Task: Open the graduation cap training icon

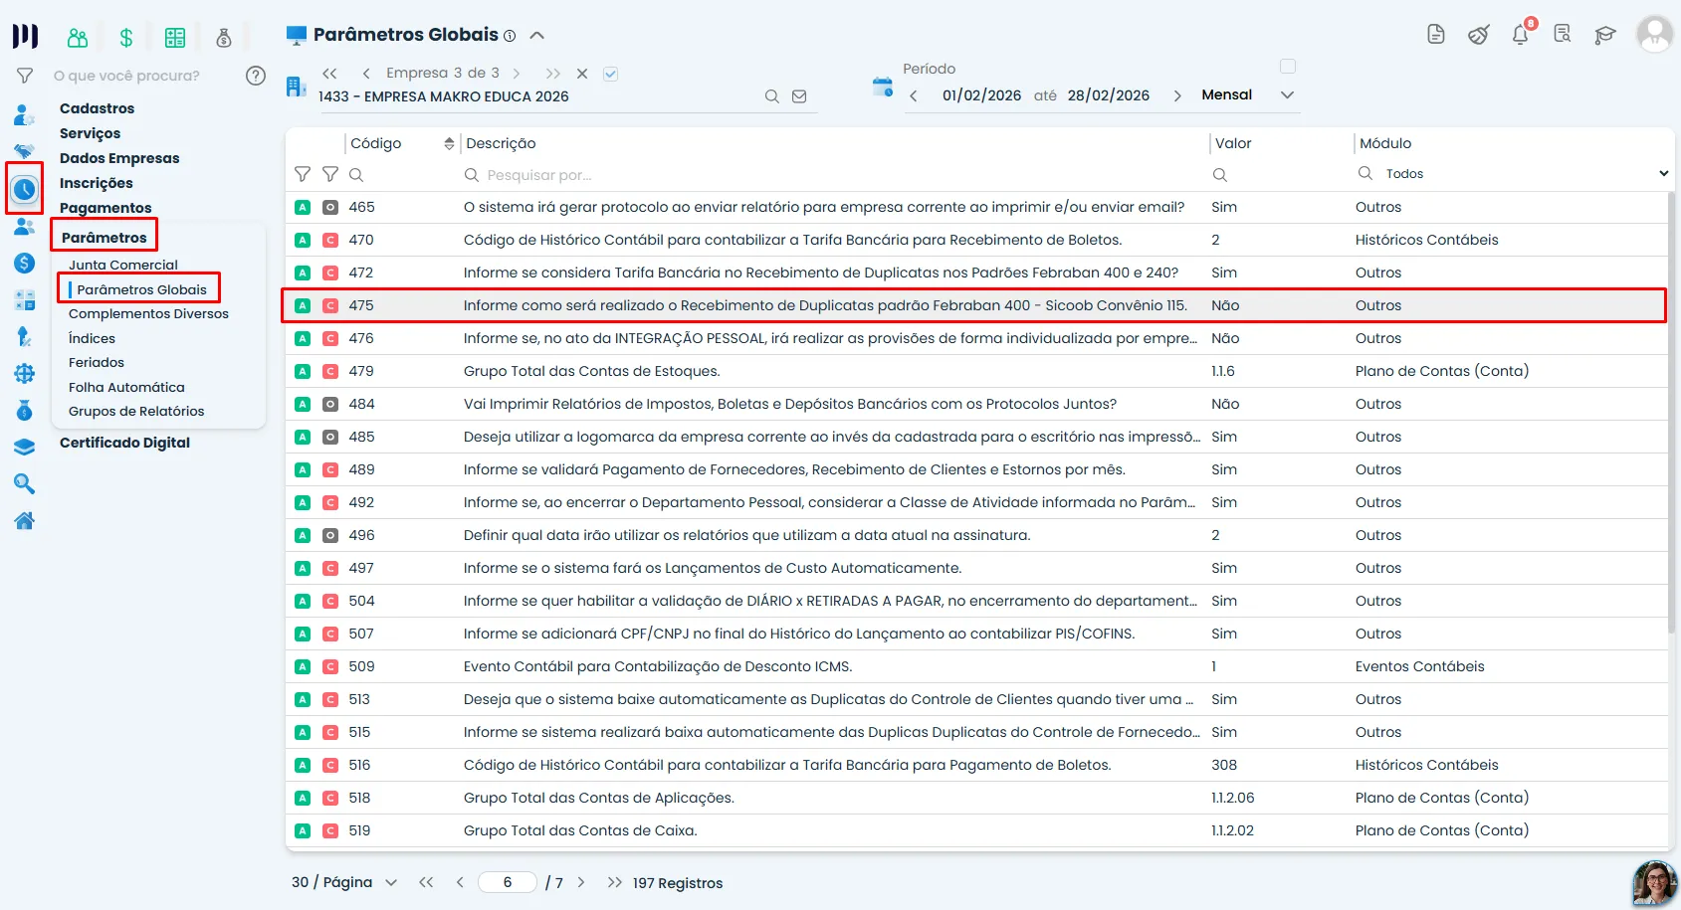Action: pyautogui.click(x=1604, y=35)
